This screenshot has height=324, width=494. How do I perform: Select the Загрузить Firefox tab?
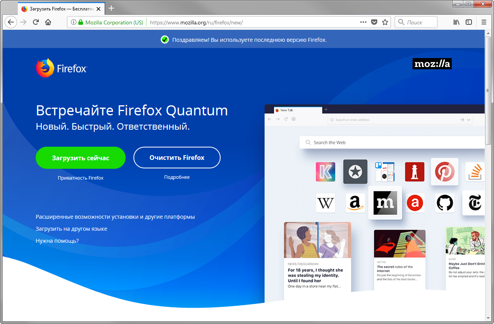pos(61,9)
